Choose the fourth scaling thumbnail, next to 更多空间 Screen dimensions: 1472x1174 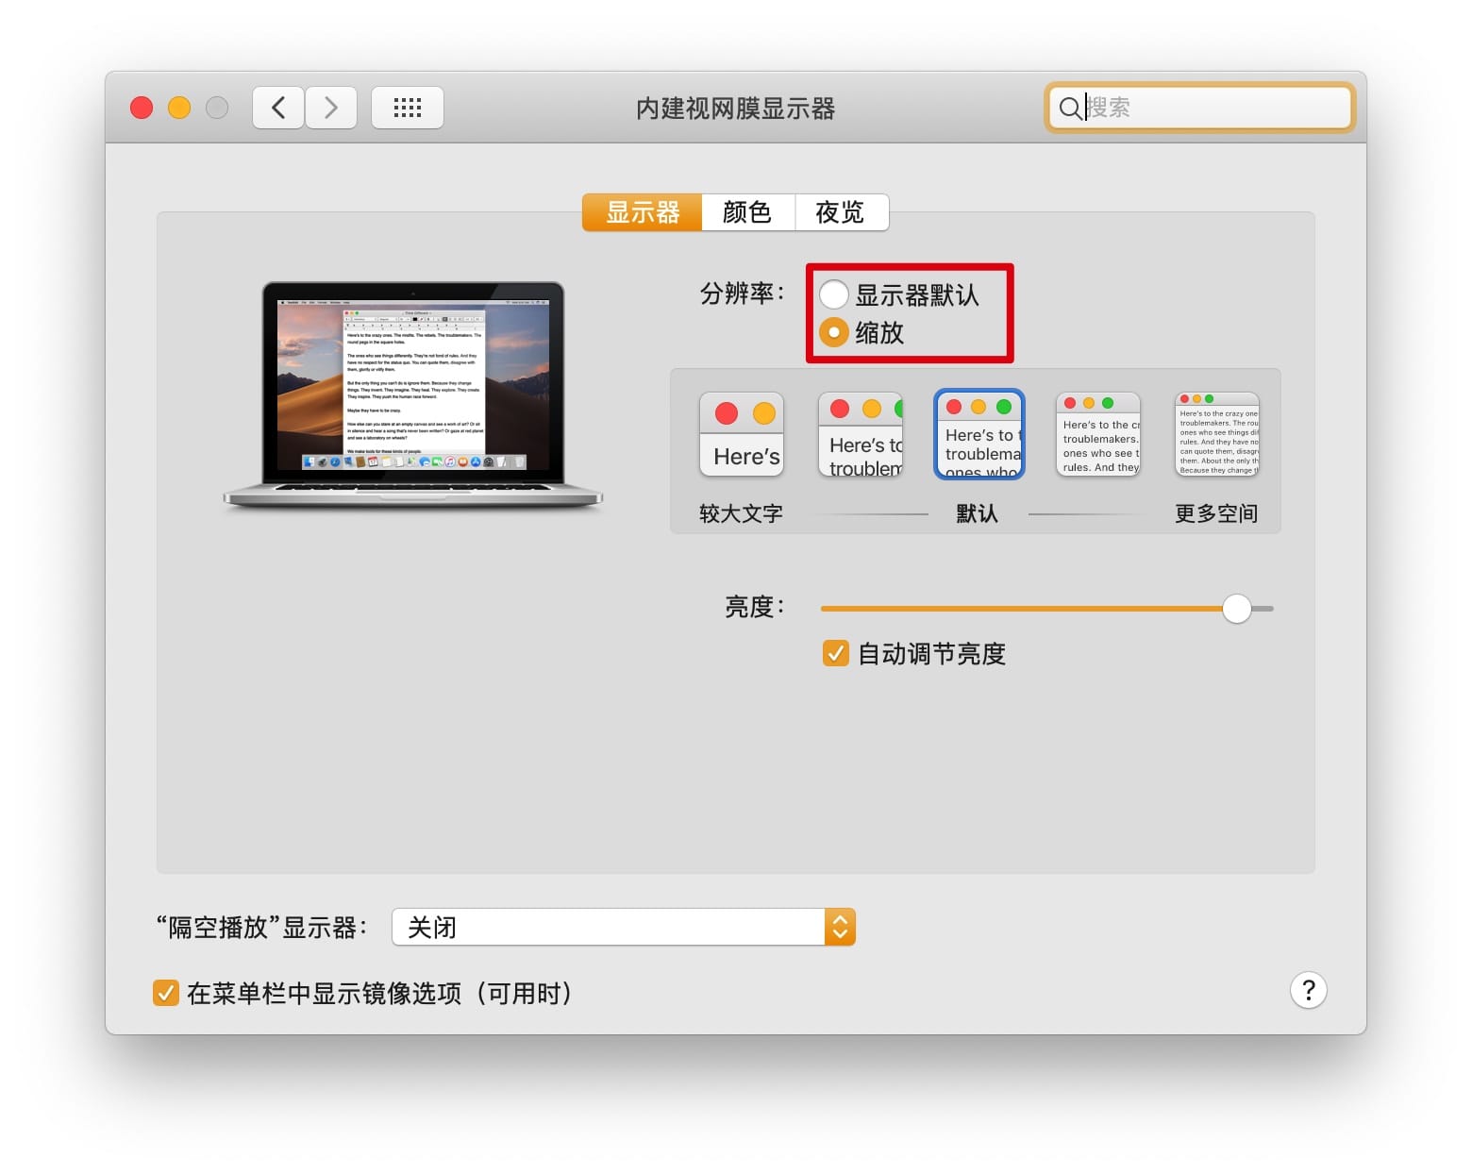1098,434
